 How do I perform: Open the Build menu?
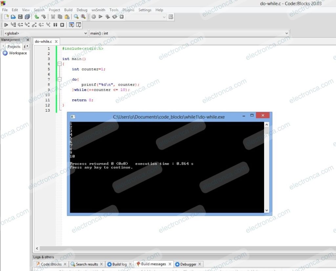(68, 10)
